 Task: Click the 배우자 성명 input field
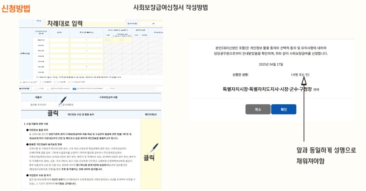(x=60, y=40)
